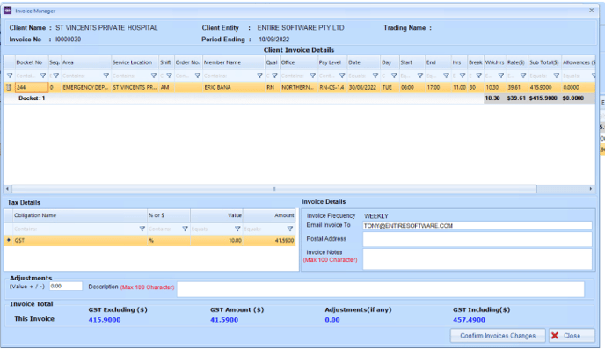Click the horizontal scrollbar thumb in invoice grid

click(274, 189)
